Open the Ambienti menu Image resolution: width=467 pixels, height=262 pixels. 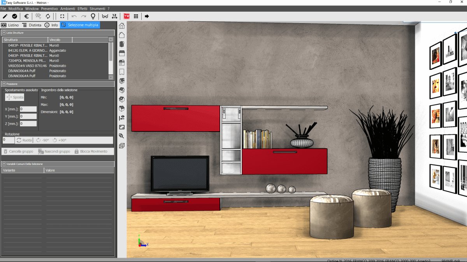[x=67, y=9]
